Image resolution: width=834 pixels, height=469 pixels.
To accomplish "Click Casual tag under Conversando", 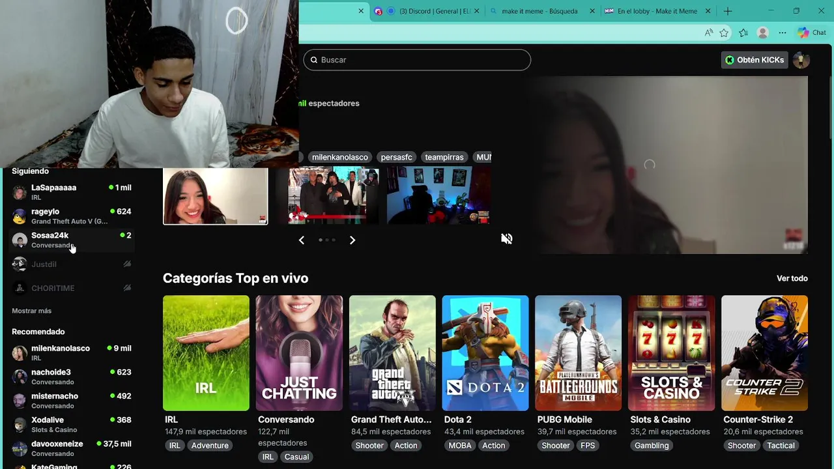I will (x=296, y=457).
